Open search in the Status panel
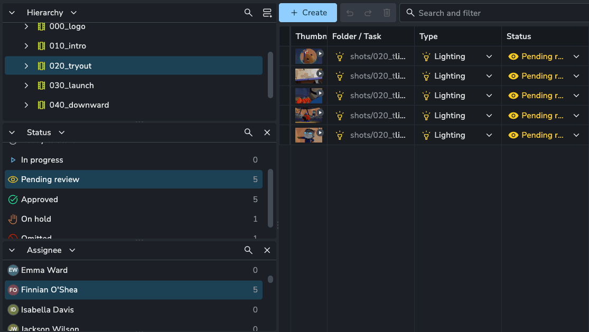 pos(248,132)
